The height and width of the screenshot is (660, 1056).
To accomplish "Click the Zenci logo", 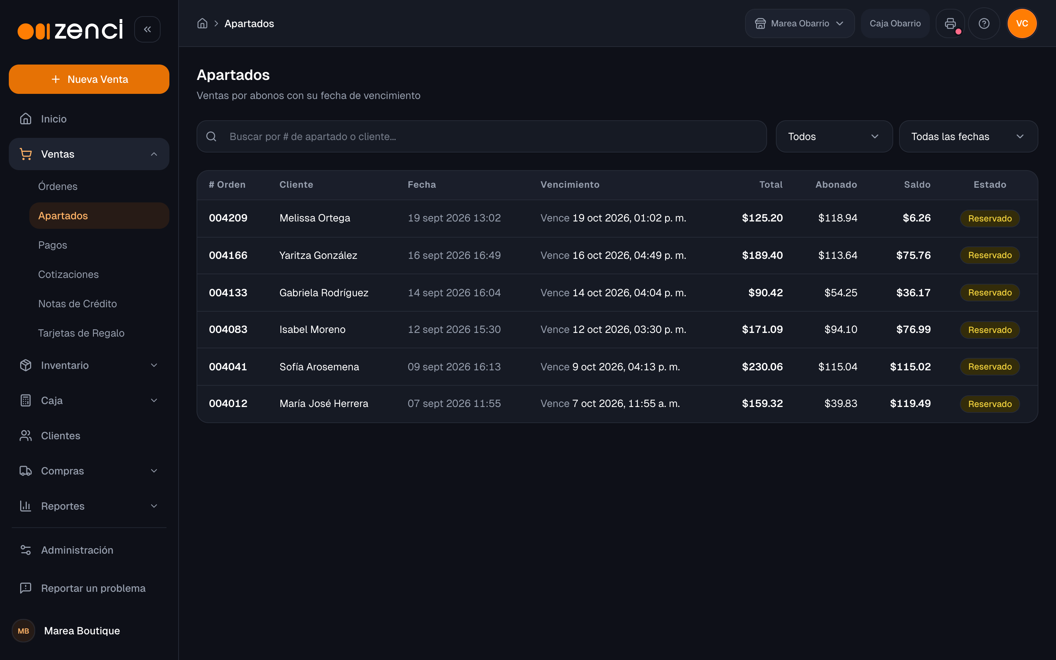I will [70, 30].
